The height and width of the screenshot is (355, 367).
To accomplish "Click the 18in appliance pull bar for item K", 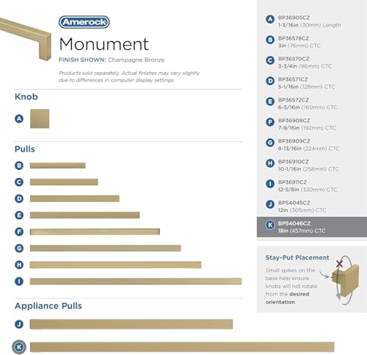I will (182, 347).
